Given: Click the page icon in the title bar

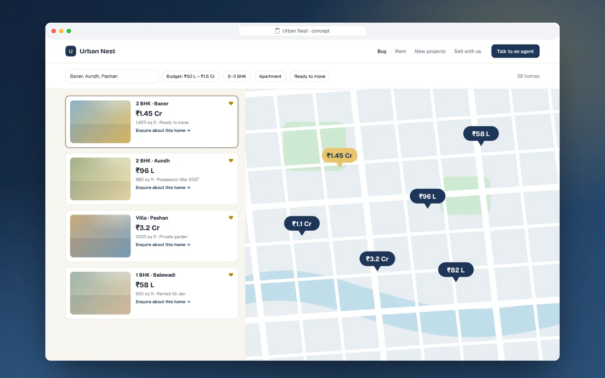Looking at the screenshot, I should [x=277, y=31].
